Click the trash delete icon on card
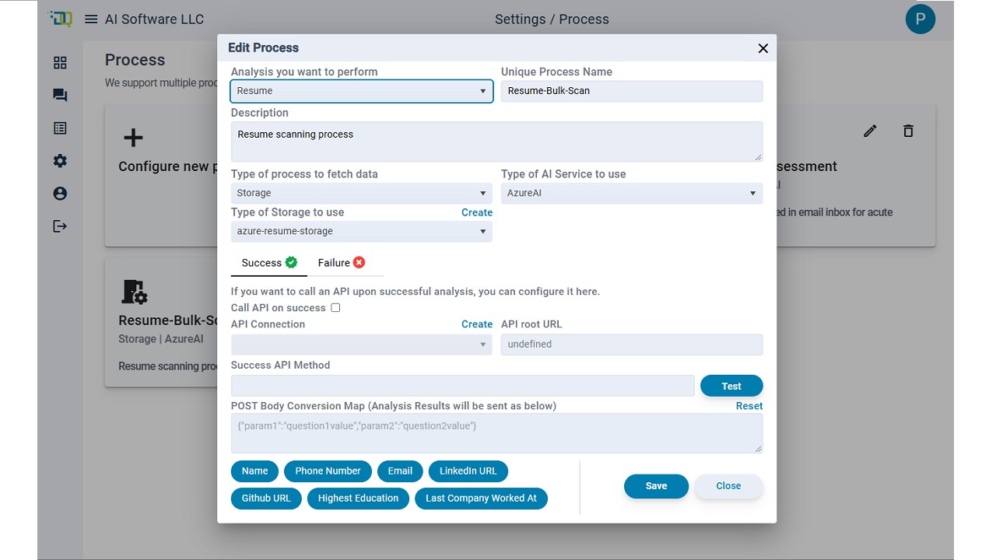 click(908, 131)
